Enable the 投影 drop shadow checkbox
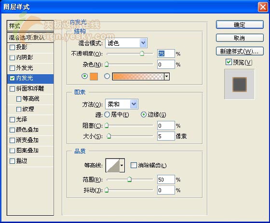270x223 pixels. coord(13,47)
